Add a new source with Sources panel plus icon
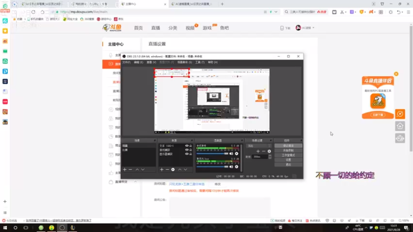The height and width of the screenshot is (232, 413). point(162,170)
